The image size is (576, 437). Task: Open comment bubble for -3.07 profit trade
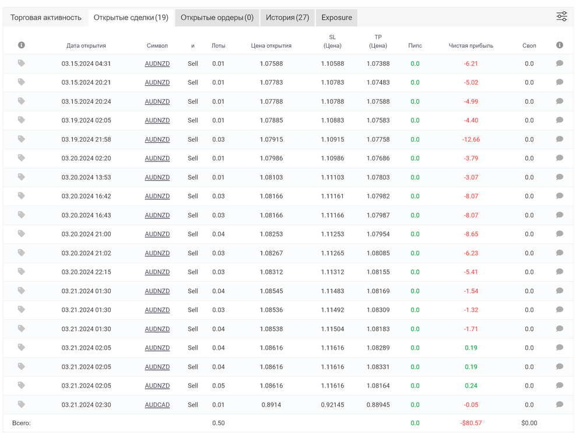point(560,177)
